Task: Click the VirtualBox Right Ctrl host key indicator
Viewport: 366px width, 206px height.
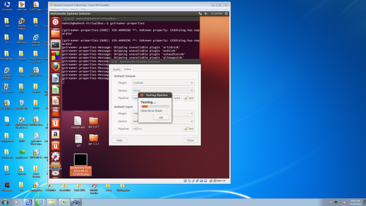Action: (220, 180)
